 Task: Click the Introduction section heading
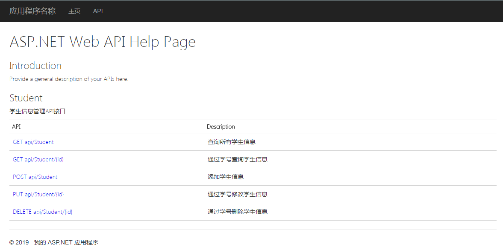point(35,66)
